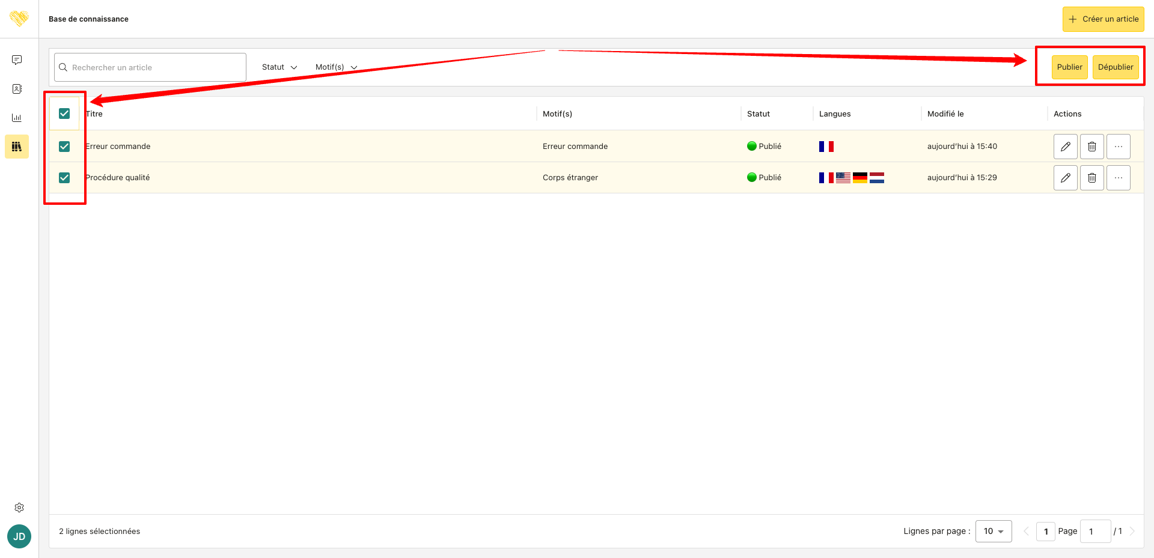
Task: Click the JD user avatar
Action: click(19, 536)
